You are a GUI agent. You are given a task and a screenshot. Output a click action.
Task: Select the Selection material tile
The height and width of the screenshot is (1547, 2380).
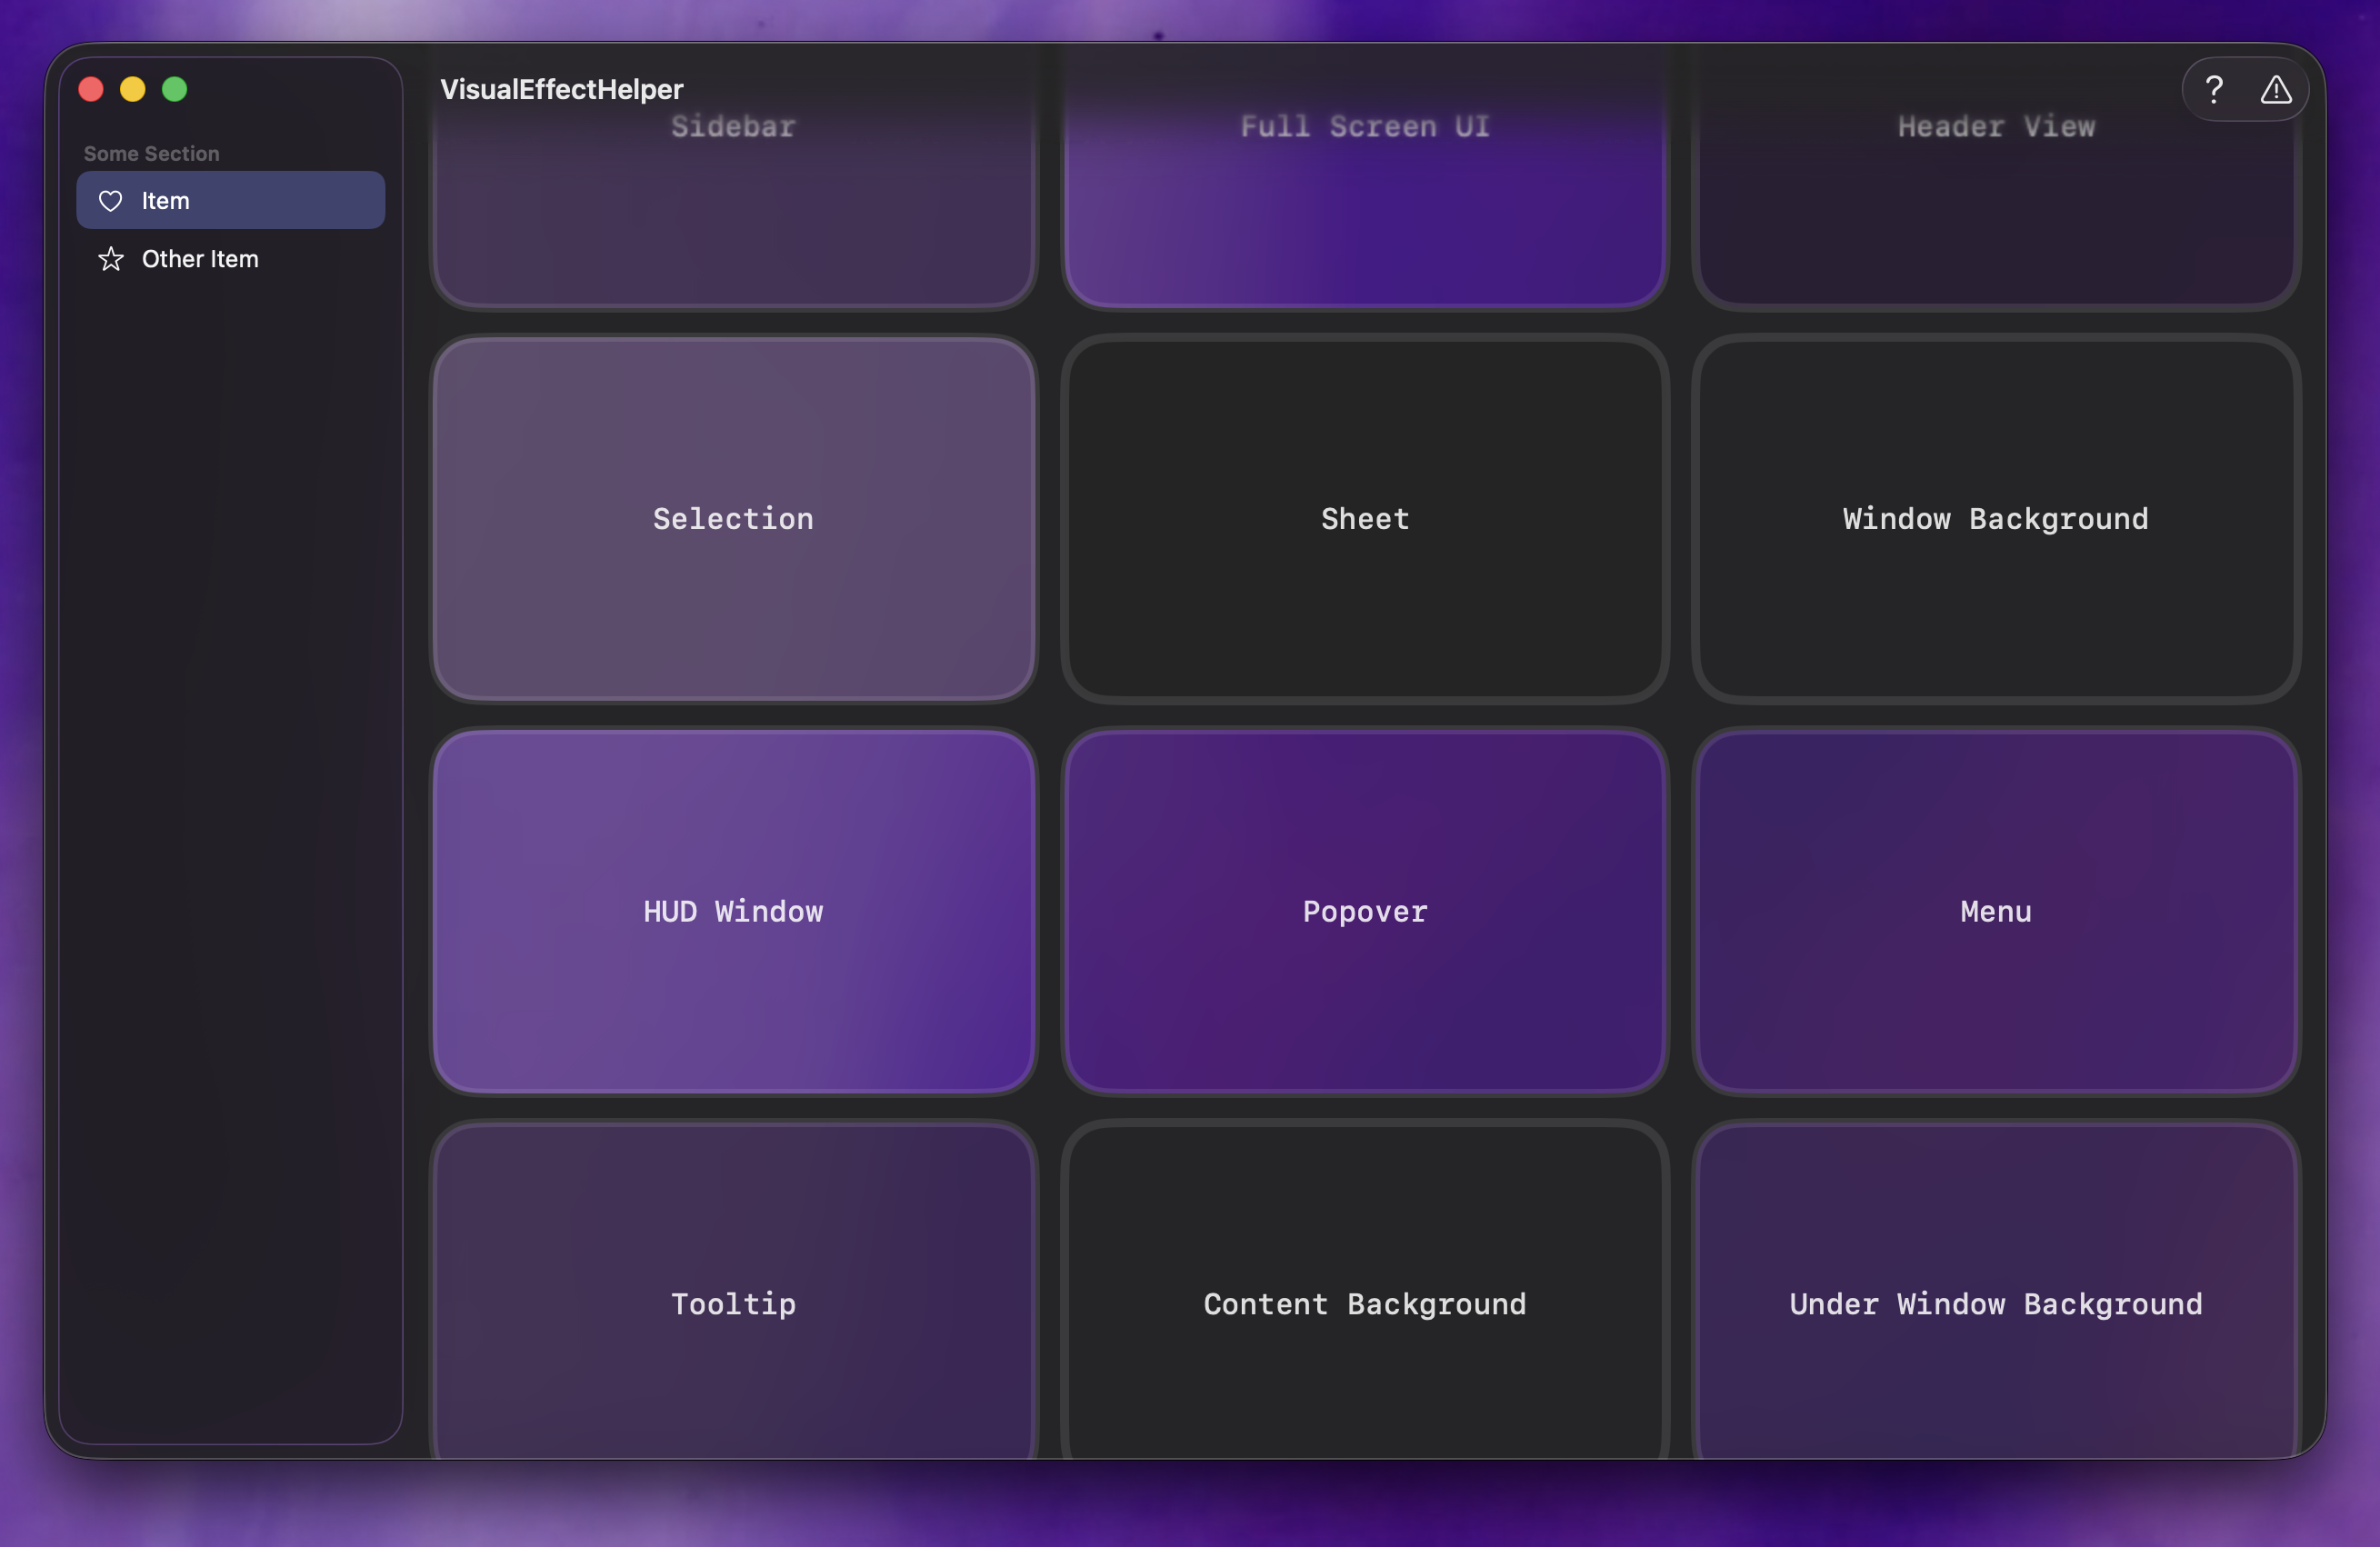click(x=733, y=518)
